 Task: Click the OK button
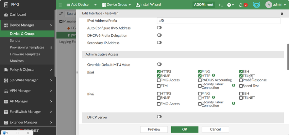pos(185,129)
